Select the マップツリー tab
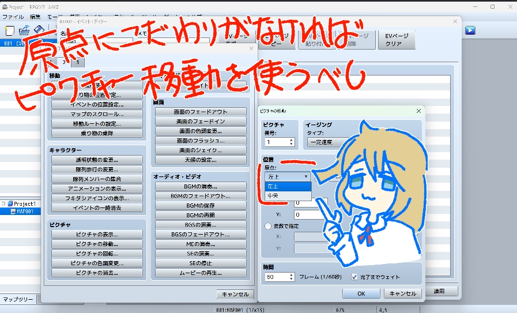Image resolution: width=517 pixels, height=313 pixels. pos(18,299)
